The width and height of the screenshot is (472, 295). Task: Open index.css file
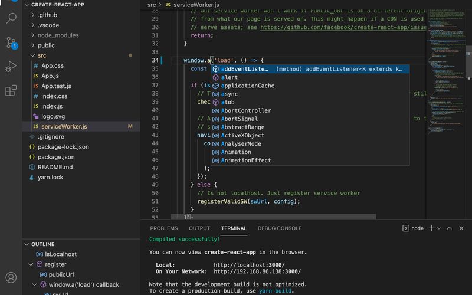(x=81, y=96)
